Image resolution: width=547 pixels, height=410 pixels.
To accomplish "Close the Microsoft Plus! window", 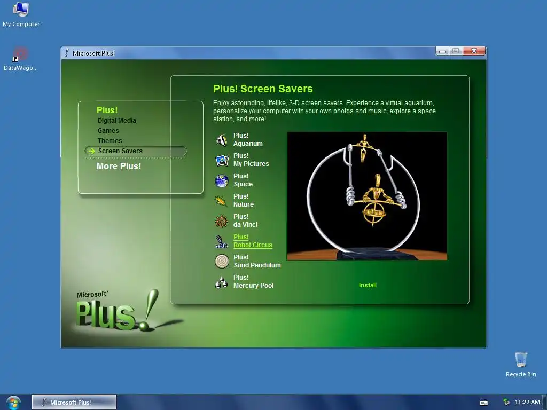I will coord(474,51).
